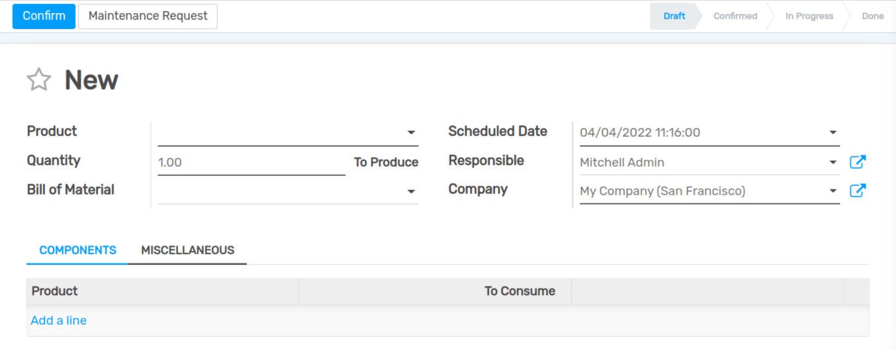
Task: Select the Components tab
Action: 78,250
